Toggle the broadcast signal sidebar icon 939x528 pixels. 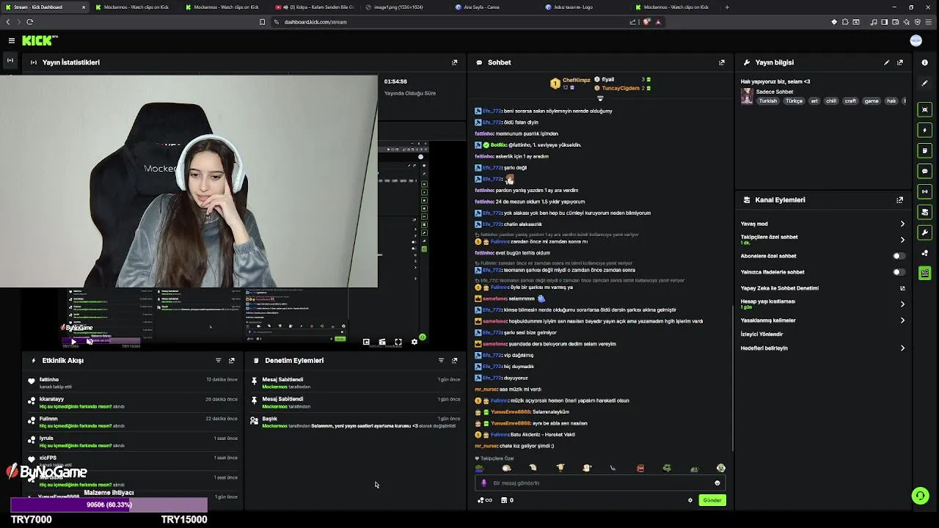coord(925,191)
